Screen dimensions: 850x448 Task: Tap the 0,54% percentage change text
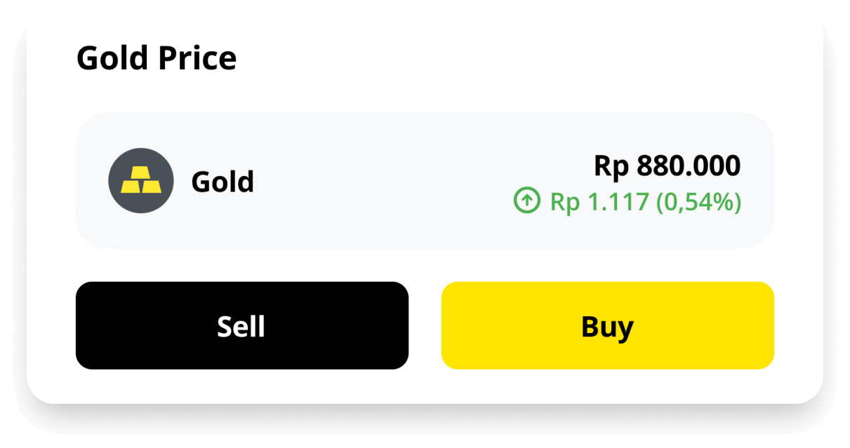[698, 202]
